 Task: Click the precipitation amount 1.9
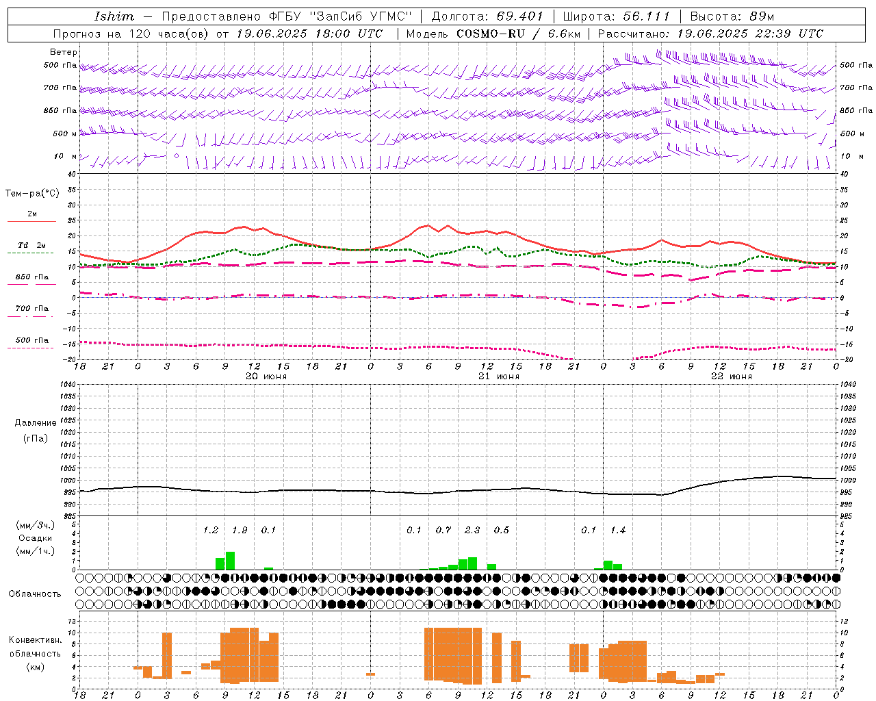coord(240,531)
